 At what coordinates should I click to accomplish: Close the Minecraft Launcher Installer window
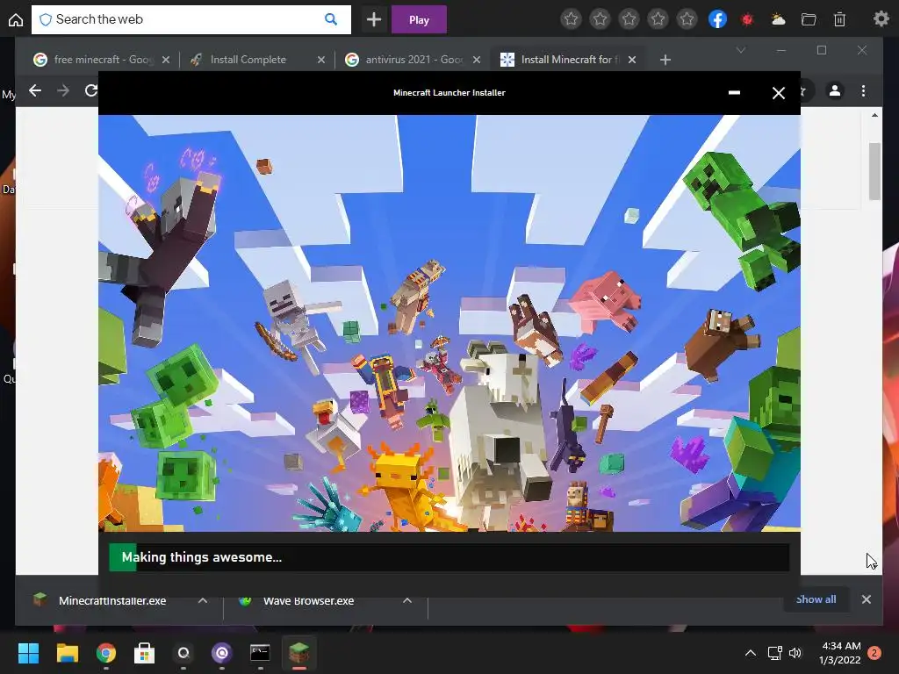(779, 93)
